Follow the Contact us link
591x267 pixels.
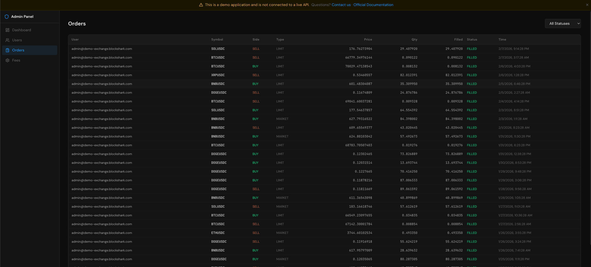click(x=341, y=5)
